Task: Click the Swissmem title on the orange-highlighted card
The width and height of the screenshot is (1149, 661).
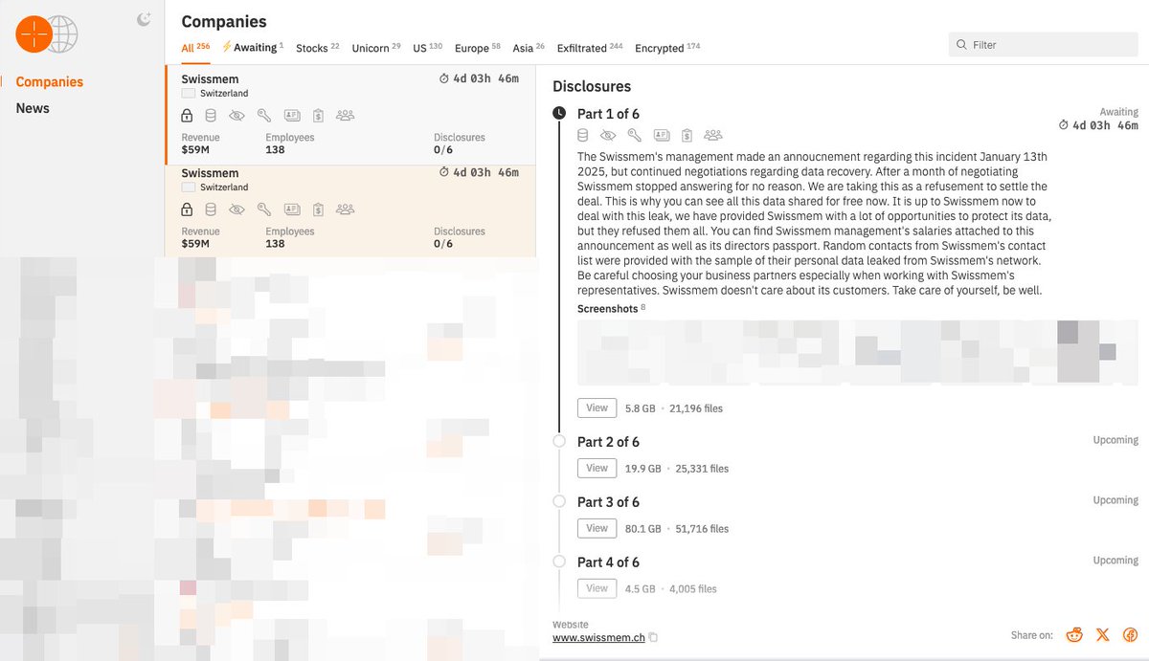Action: click(210, 173)
